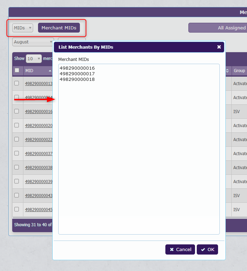Check the box for MID 498290000043
This screenshot has height=271, width=247.
click(16, 195)
